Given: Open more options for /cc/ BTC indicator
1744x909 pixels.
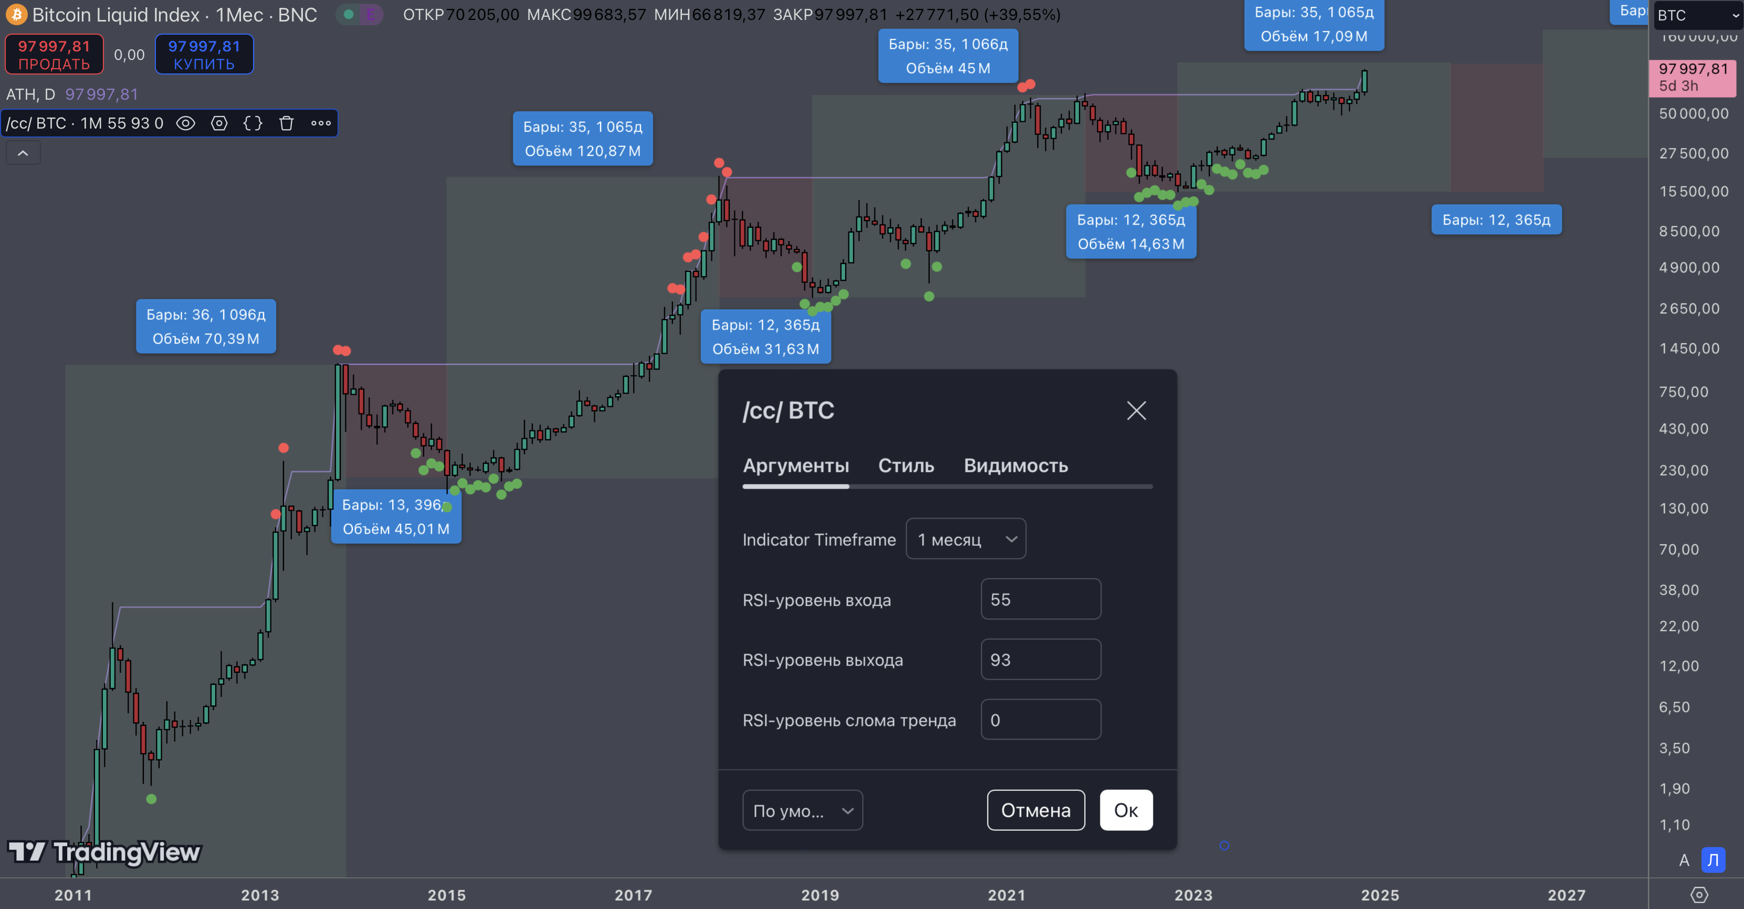Looking at the screenshot, I should click(x=321, y=123).
